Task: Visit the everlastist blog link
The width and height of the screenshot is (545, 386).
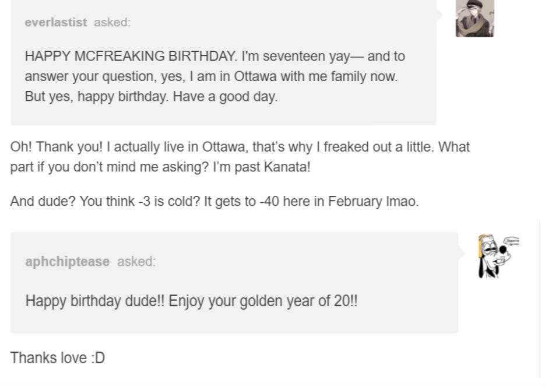Action: 55,22
